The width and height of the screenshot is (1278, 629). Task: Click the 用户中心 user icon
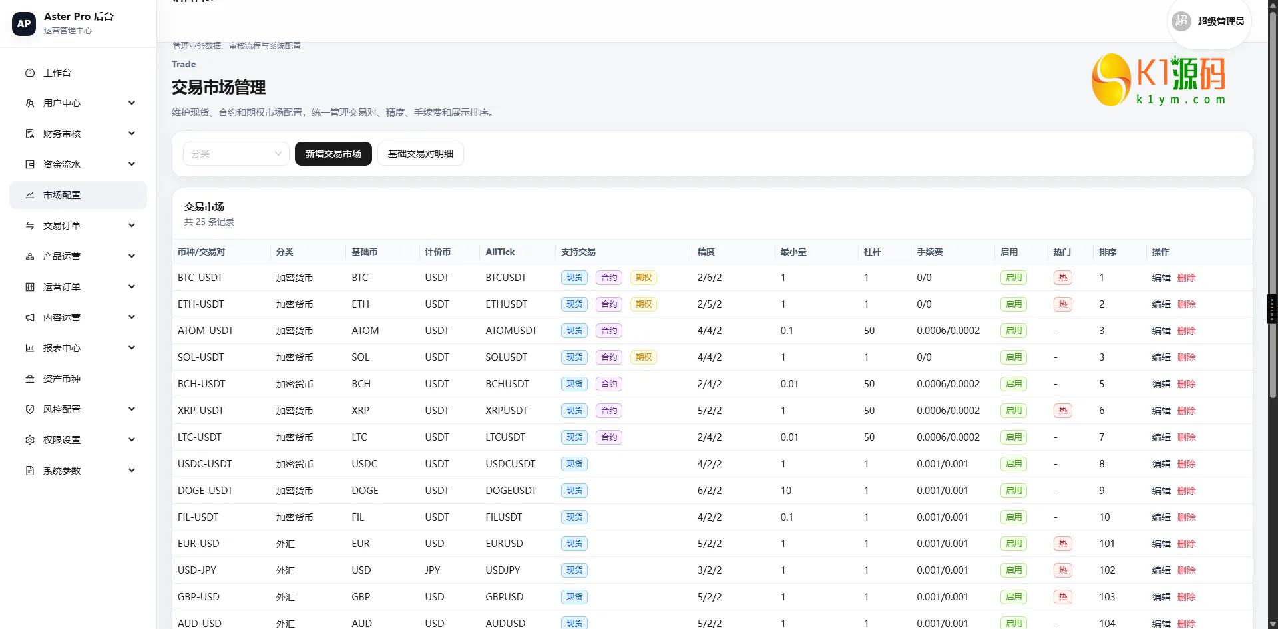30,103
